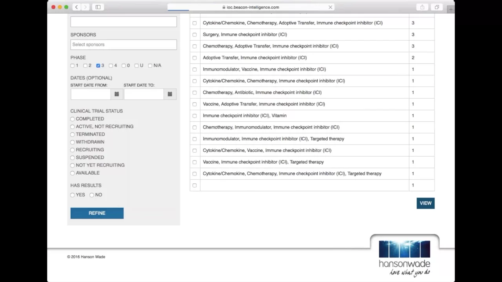This screenshot has width=502, height=282.
Task: Tick Immune checkpoint inhibitor, Vitamin checkbox
Action: 195,116
